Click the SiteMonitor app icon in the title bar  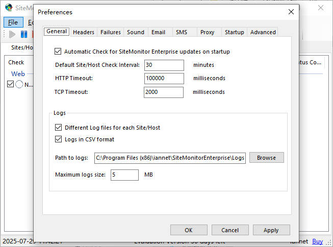(x=9, y=7)
